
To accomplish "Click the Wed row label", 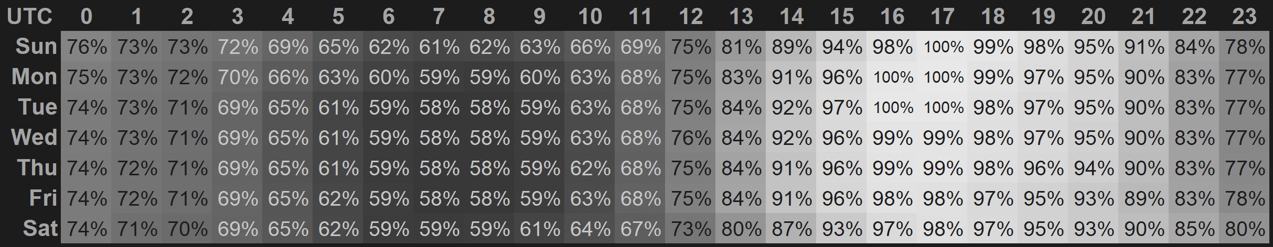I will pyautogui.click(x=34, y=138).
